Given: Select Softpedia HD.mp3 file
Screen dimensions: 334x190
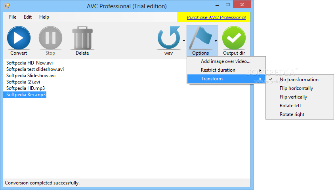Looking at the screenshot, I should [26, 88].
